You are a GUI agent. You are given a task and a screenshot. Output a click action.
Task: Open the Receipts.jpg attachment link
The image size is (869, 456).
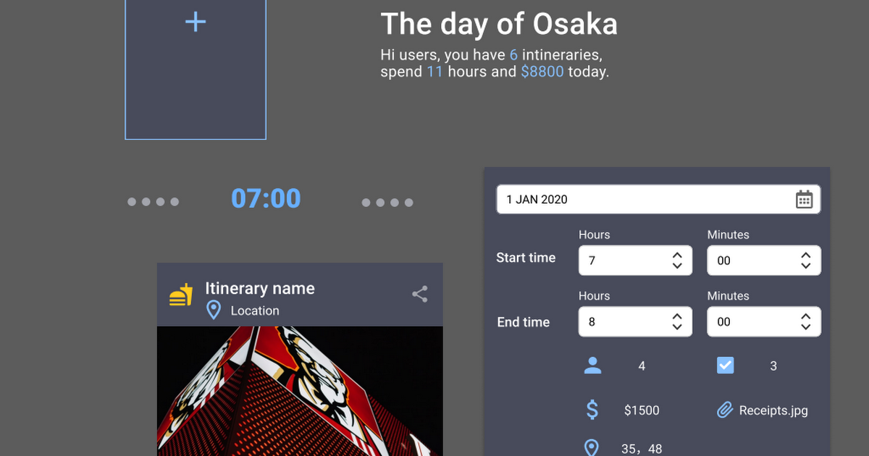coord(773,410)
